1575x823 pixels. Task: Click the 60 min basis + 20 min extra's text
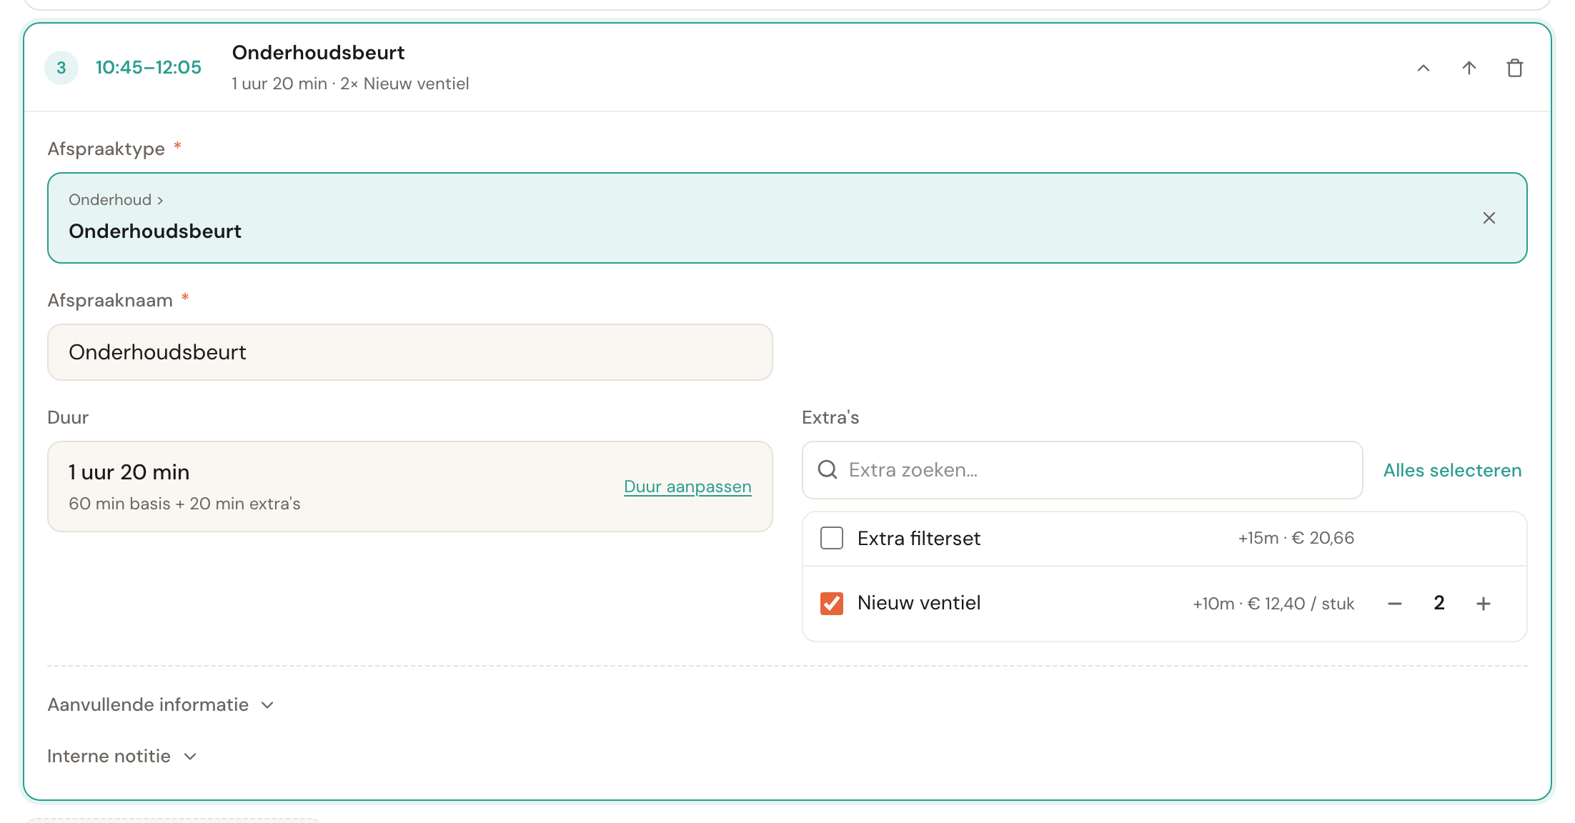pyautogui.click(x=184, y=504)
